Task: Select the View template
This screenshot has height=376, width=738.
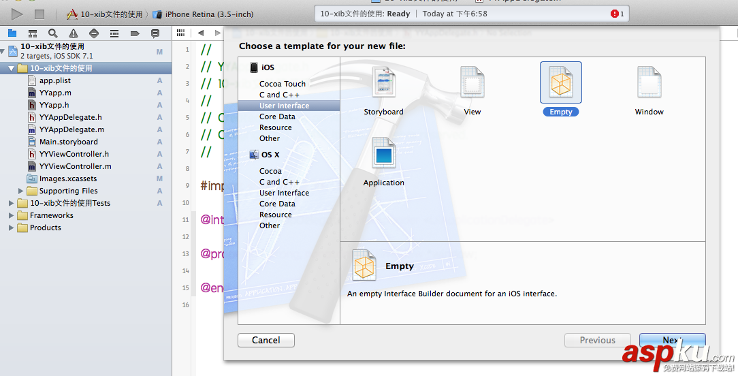Action: pyautogui.click(x=472, y=91)
